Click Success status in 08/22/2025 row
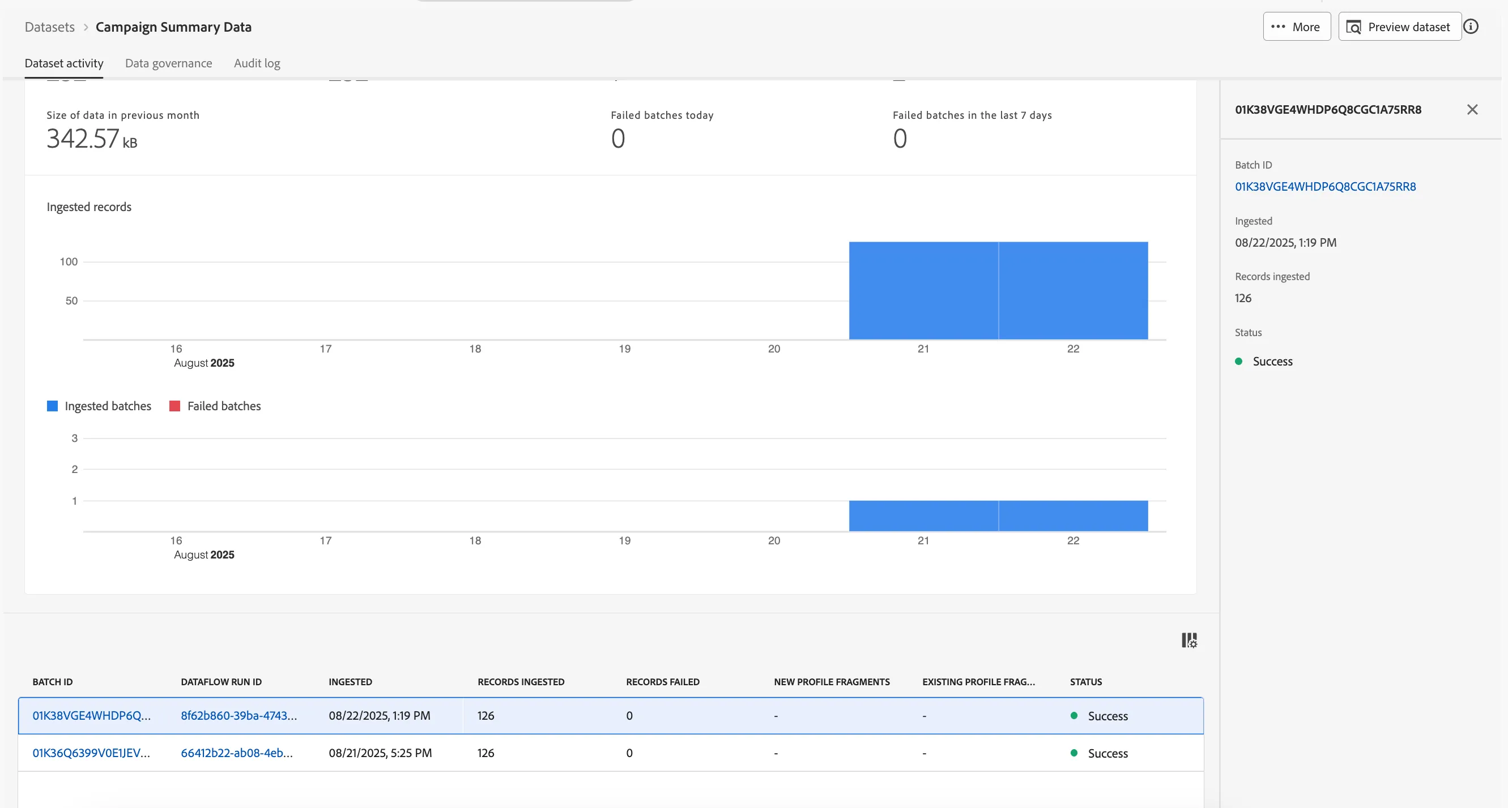 coord(1100,716)
